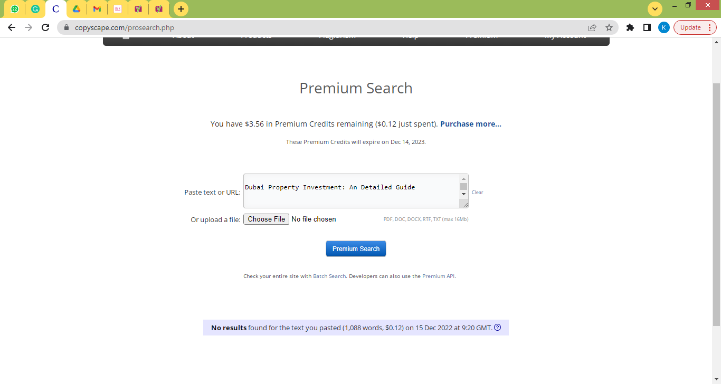This screenshot has height=384, width=721.
Task: Click the No file chosen text
Action: [x=314, y=219]
